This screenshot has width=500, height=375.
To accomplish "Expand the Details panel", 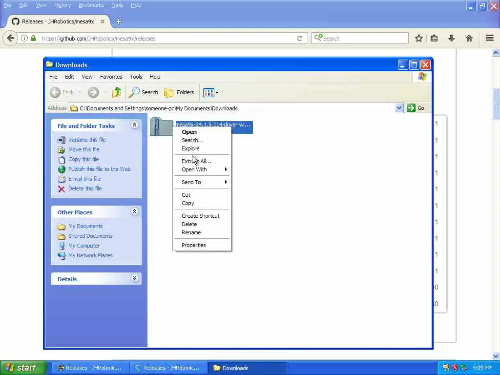I will click(135, 278).
